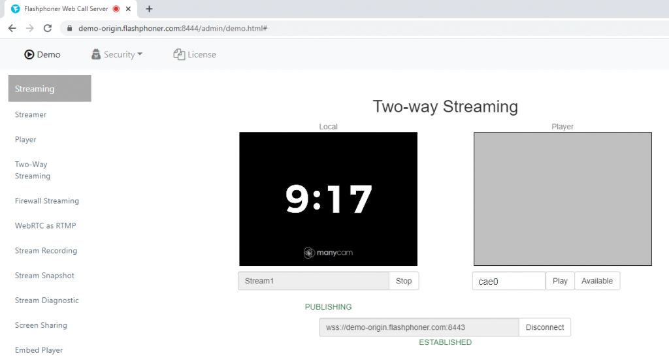Click the wss server URL field

[x=419, y=327]
